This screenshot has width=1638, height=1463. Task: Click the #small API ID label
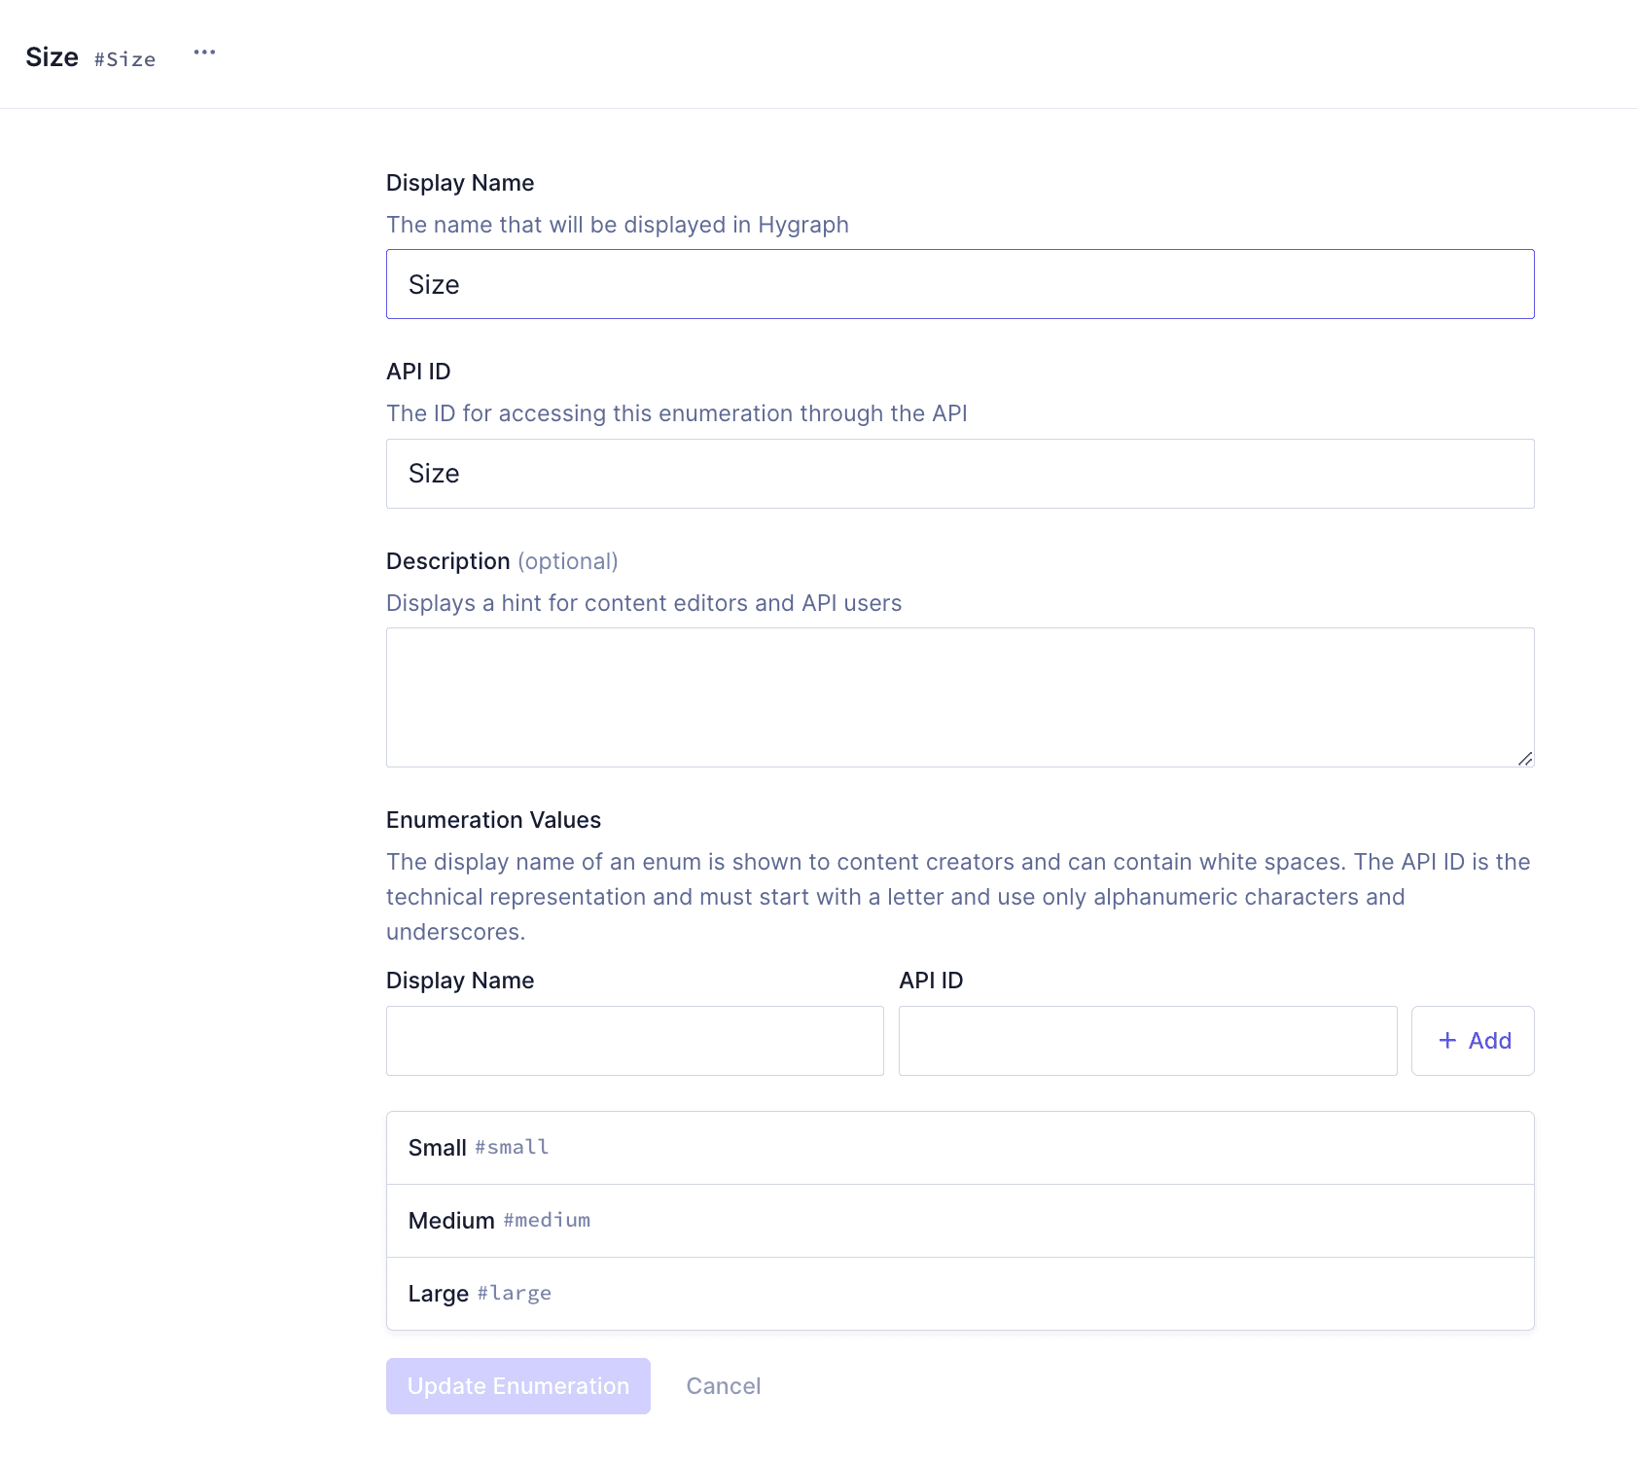511,1147
